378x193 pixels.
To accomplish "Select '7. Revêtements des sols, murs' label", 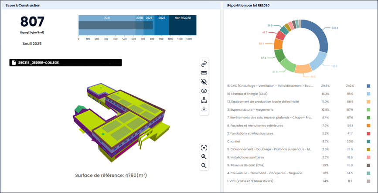I will [x=270, y=118].
